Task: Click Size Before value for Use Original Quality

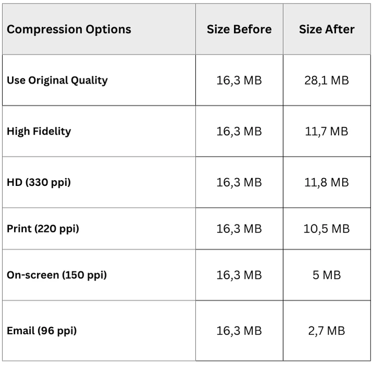Action: (x=239, y=80)
